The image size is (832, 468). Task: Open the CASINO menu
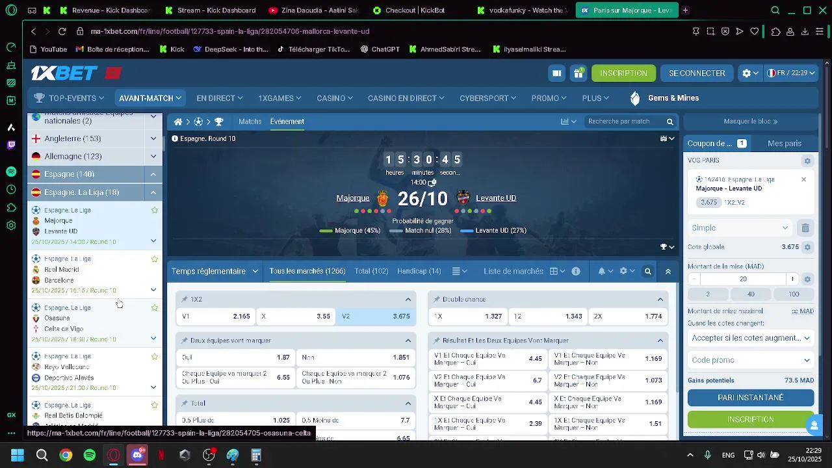pos(335,98)
